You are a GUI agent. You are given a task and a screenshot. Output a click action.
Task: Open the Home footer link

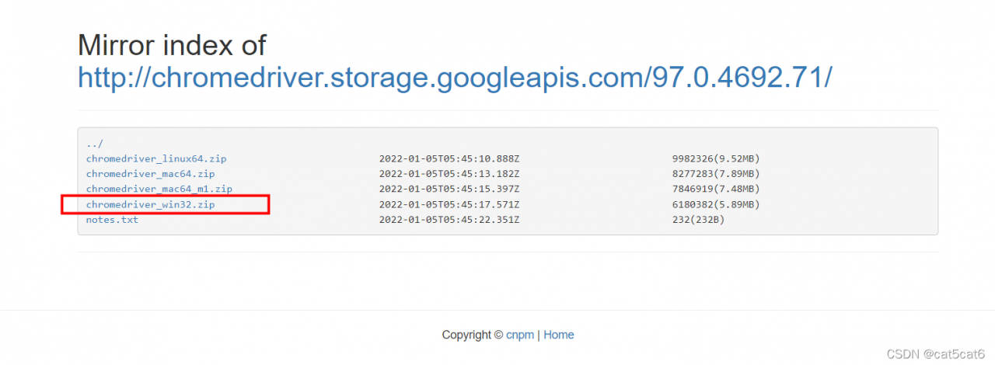559,335
